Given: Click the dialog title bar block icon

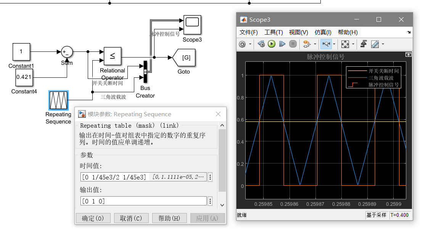Looking at the screenshot, I should pos(82,114).
